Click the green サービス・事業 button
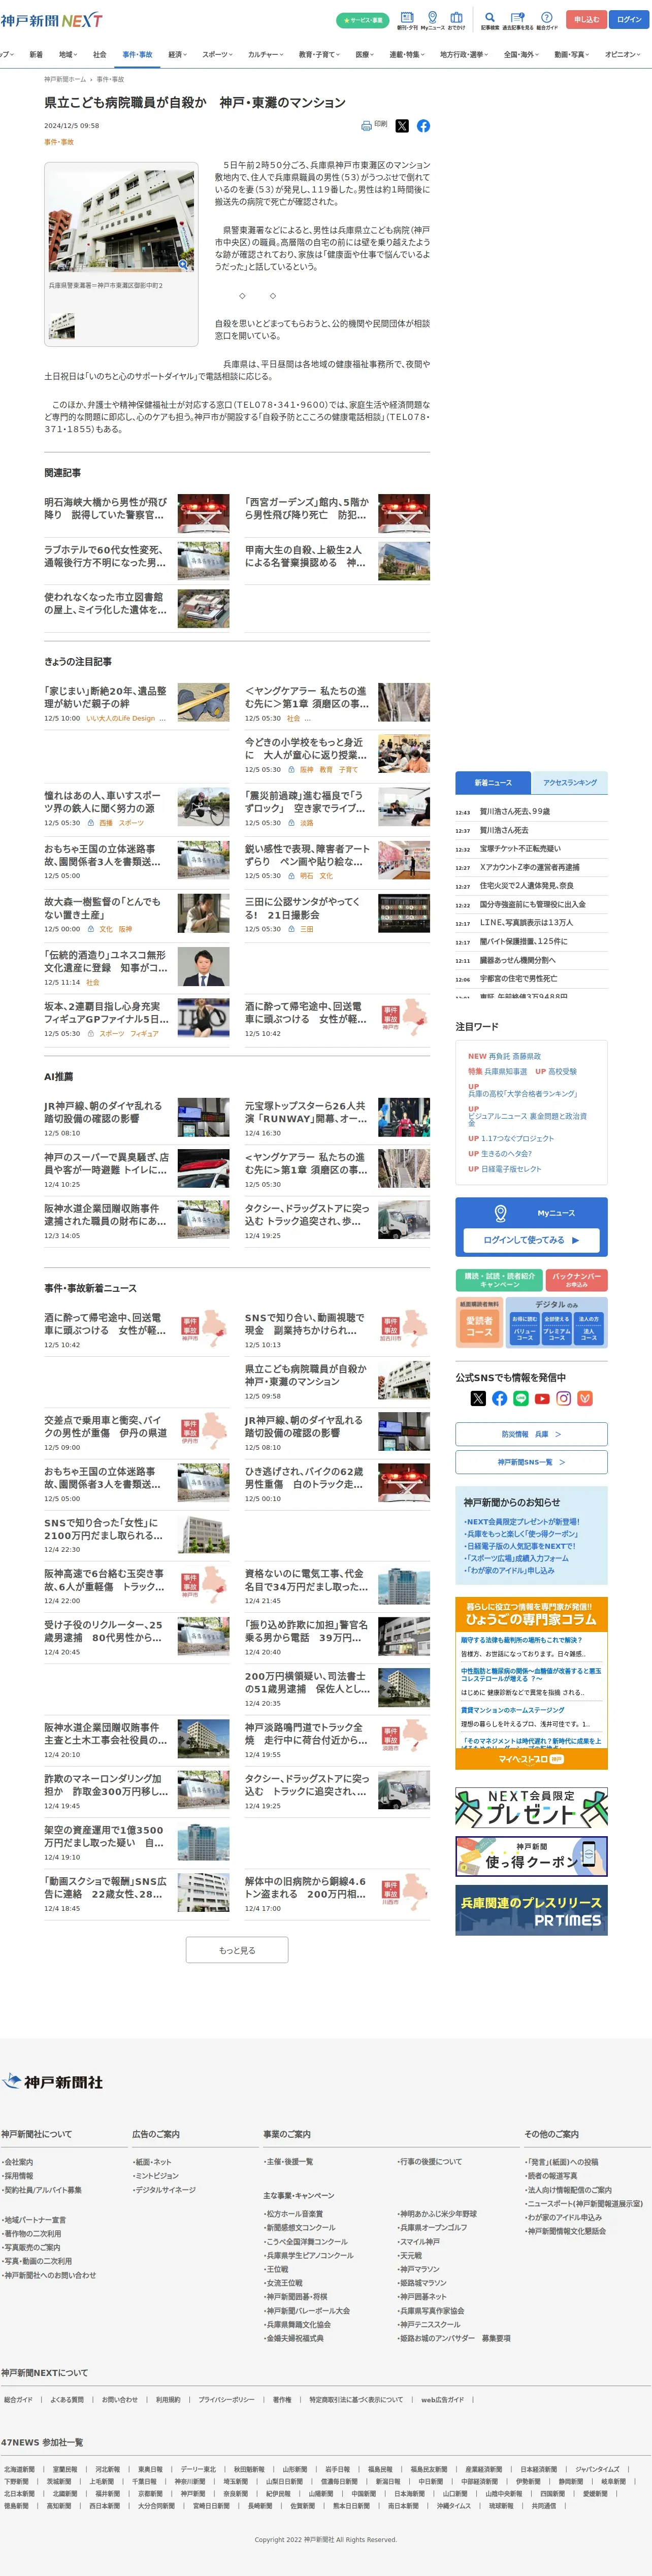Viewport: 652px width, 2576px height. coord(362,20)
